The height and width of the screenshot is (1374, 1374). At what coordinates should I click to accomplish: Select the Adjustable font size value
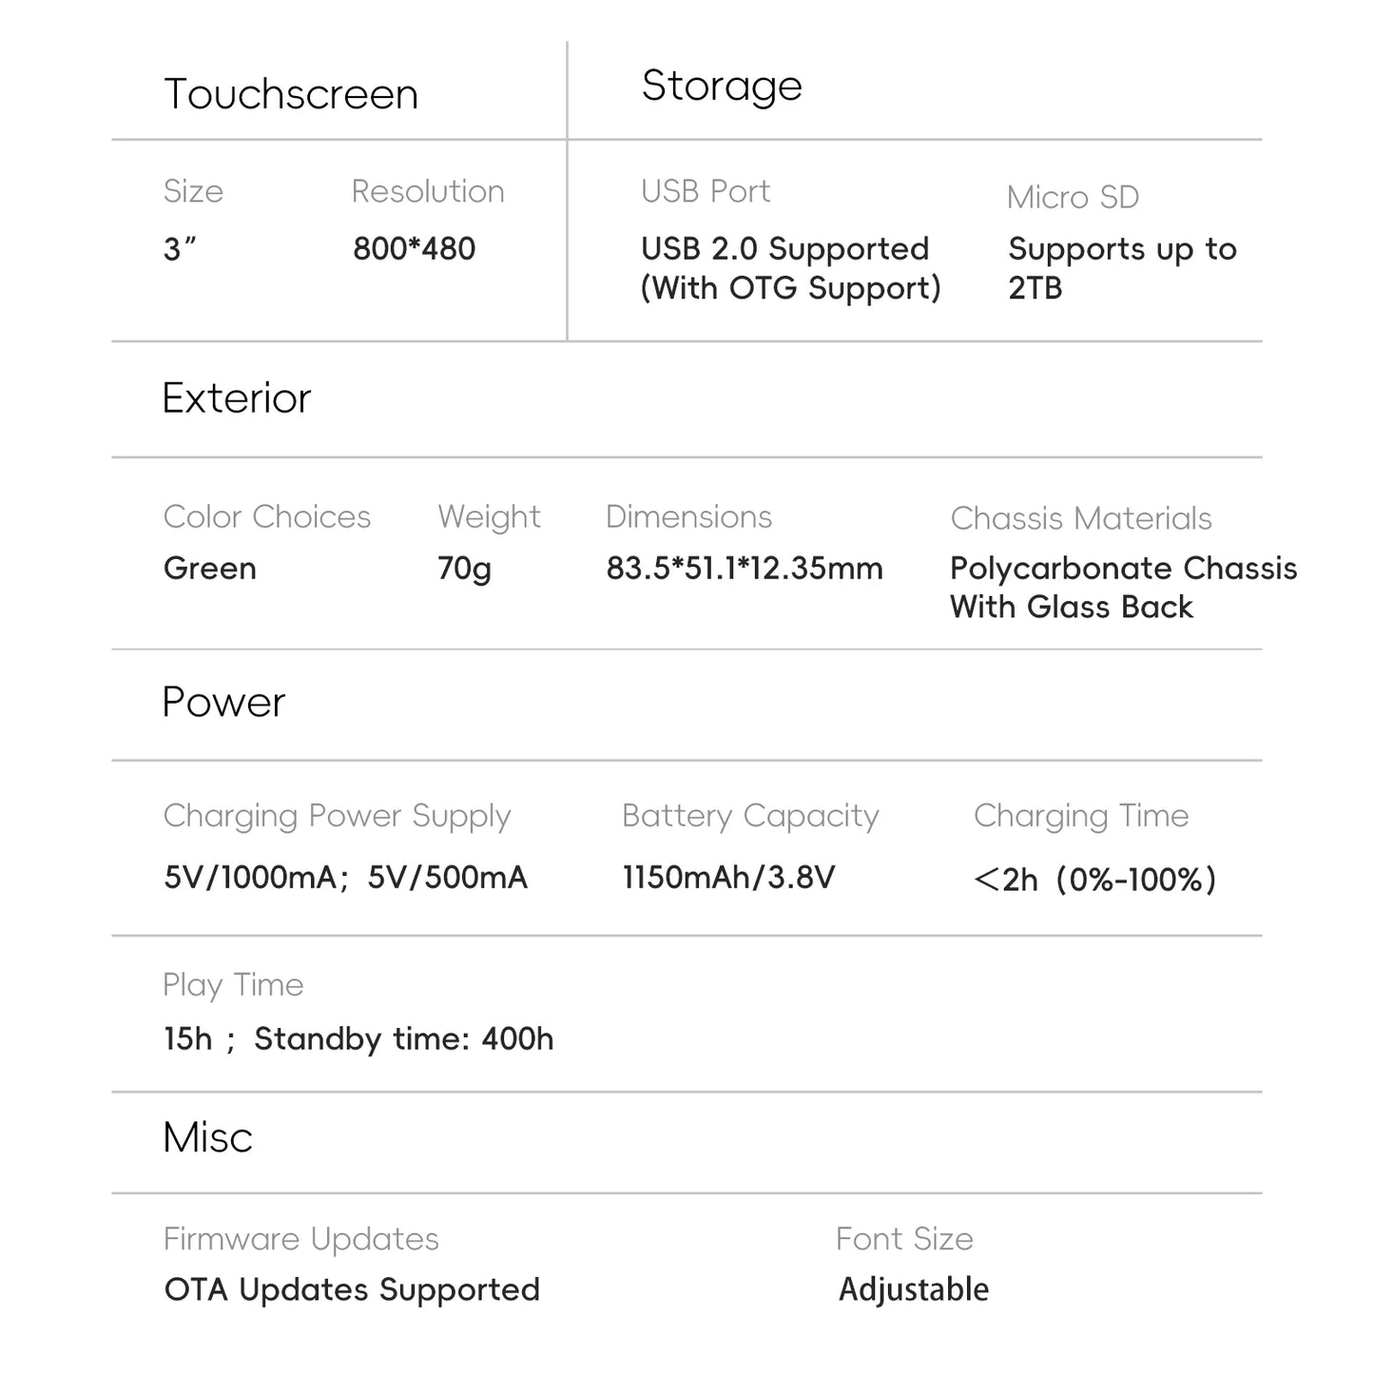(914, 1290)
